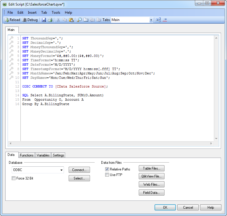This screenshot has width=227, height=216.
Task: Click the Table Files... button
Action: [152, 168]
